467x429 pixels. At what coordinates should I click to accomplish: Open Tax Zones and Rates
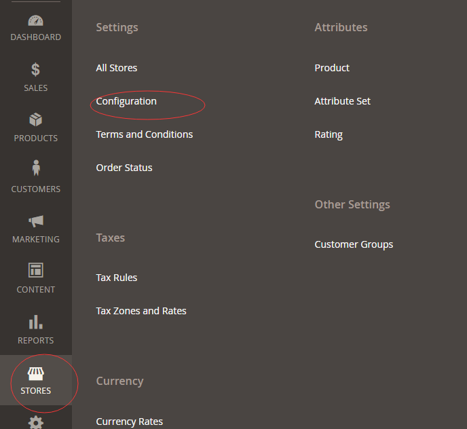coord(141,311)
